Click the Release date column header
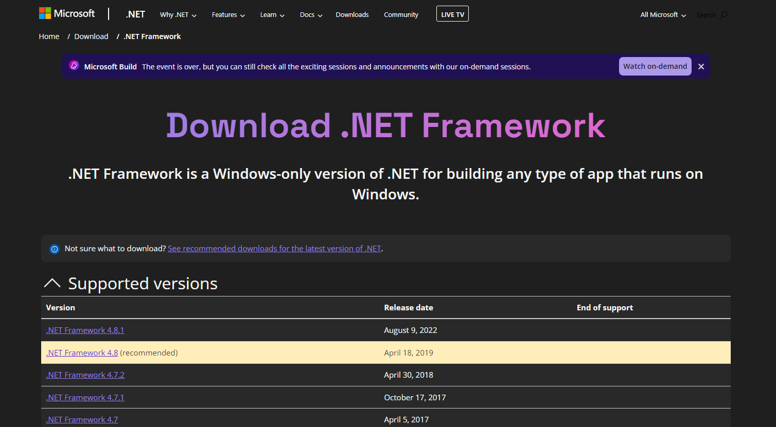The image size is (776, 427). pyautogui.click(x=409, y=308)
